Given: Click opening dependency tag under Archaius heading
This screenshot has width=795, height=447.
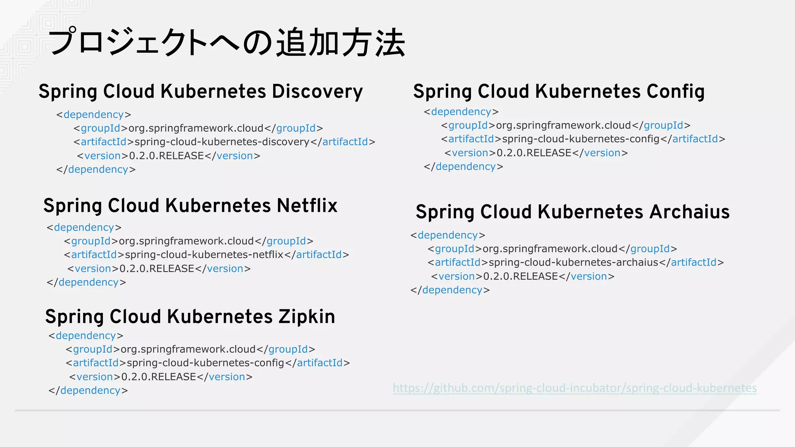Looking at the screenshot, I should pos(448,235).
